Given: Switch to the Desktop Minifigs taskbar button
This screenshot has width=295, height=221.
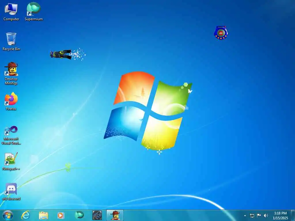Looking at the screenshot, I should pos(115,215).
